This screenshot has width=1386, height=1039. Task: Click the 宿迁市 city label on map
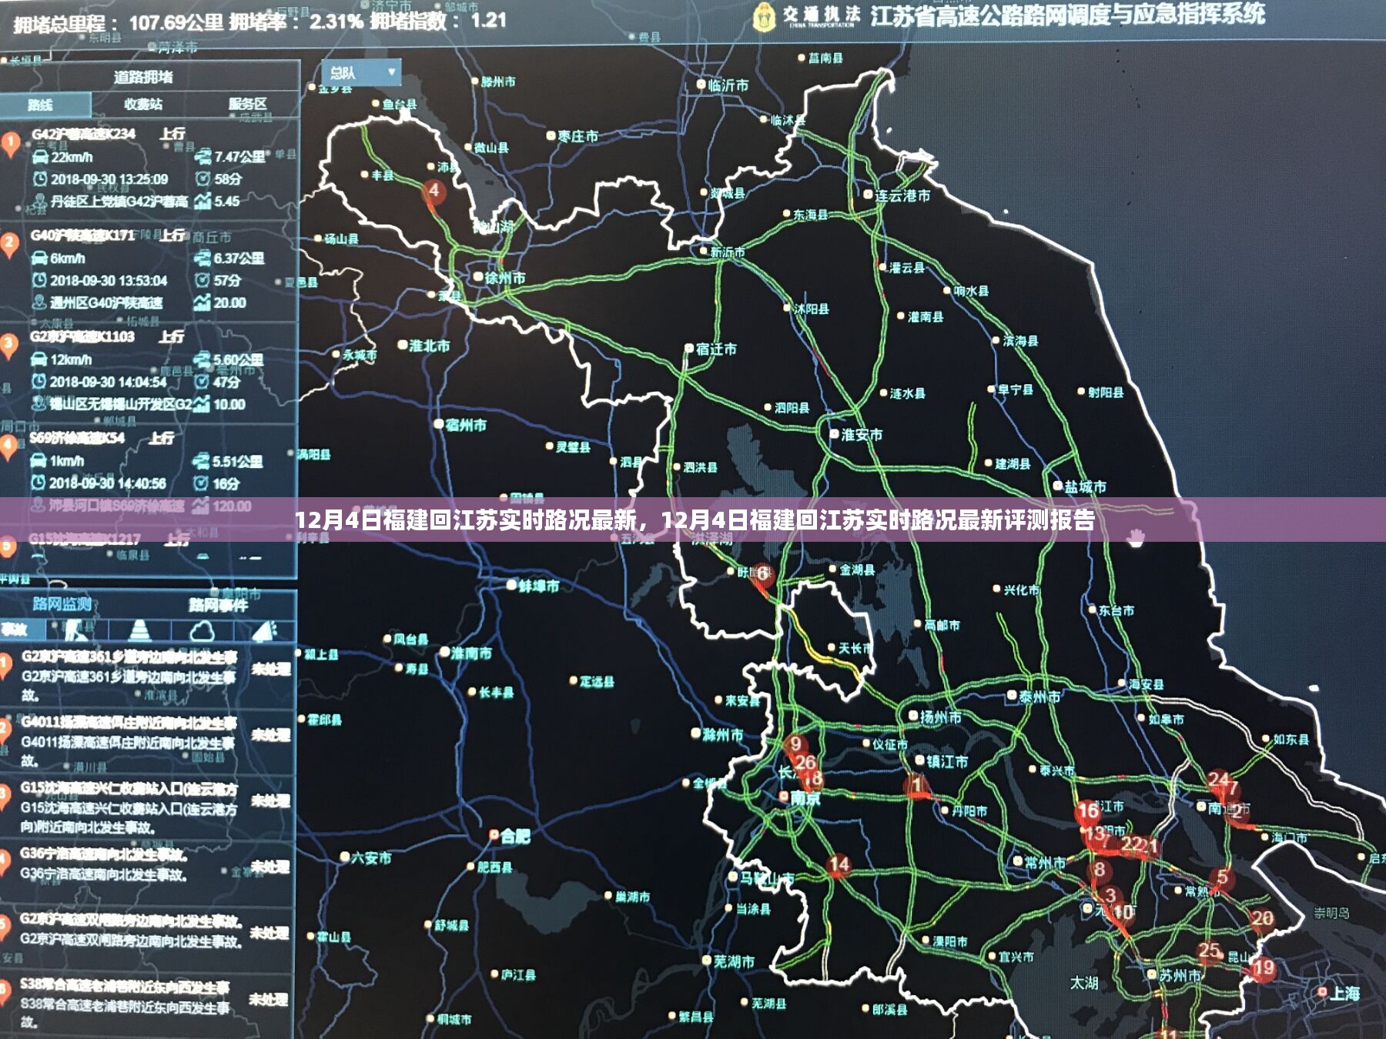click(x=716, y=349)
